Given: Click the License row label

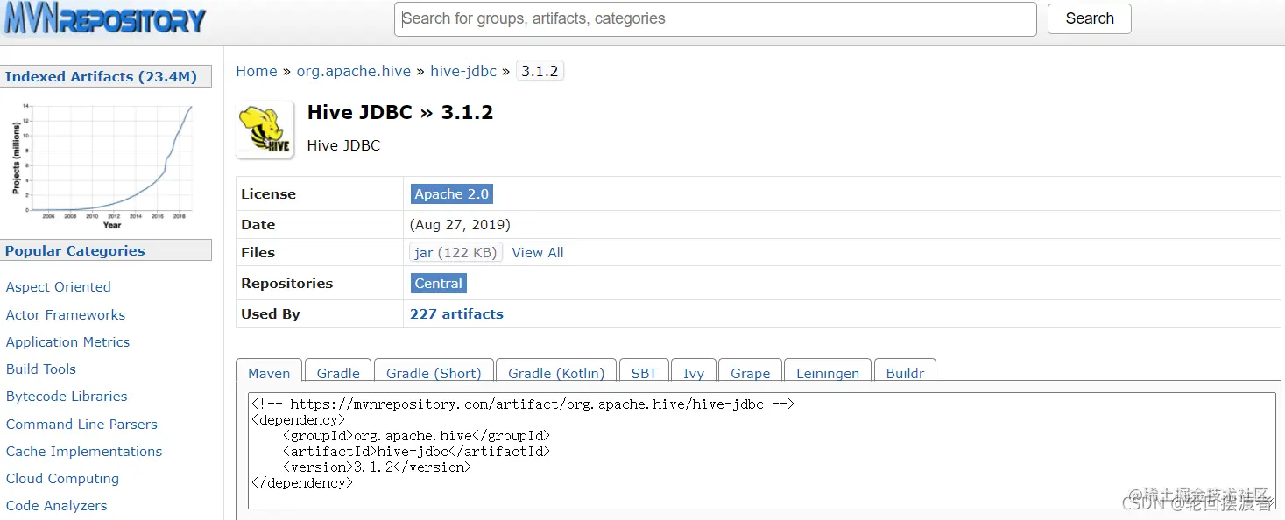Looking at the screenshot, I should point(268,193).
